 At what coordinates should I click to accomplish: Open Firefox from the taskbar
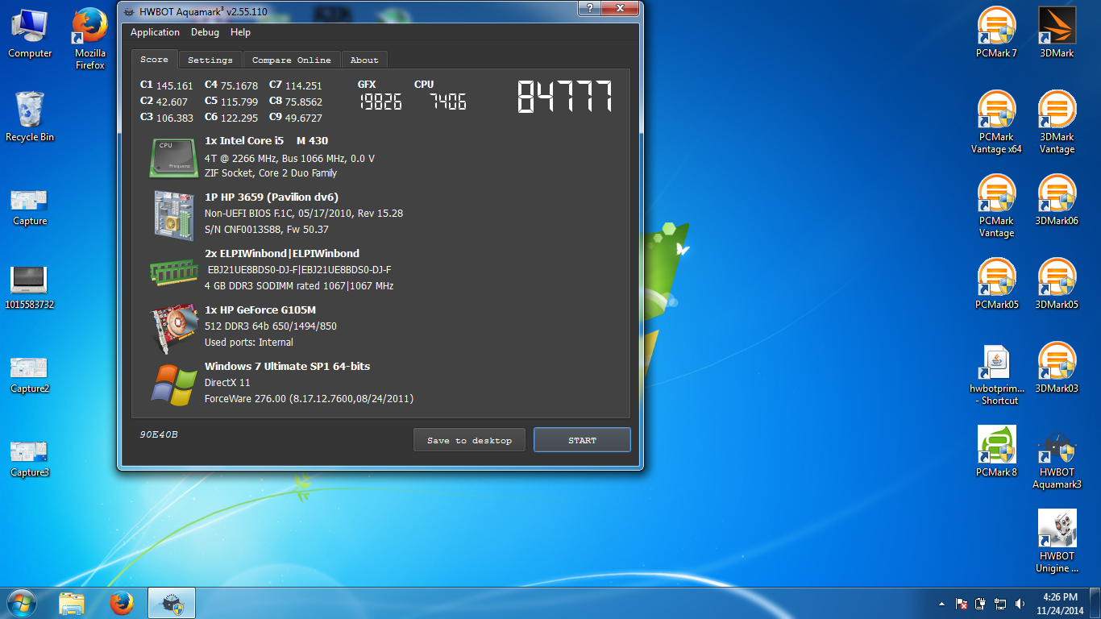(x=122, y=603)
